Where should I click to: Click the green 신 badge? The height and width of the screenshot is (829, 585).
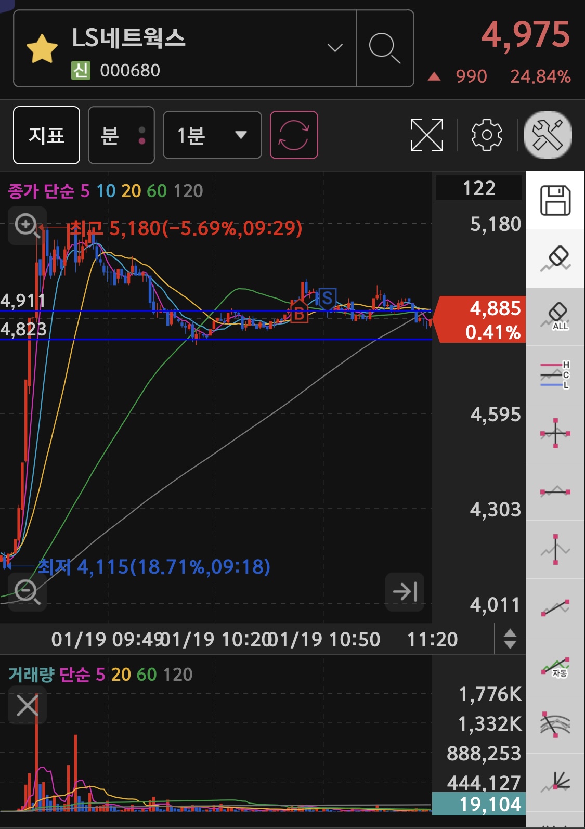click(x=81, y=70)
